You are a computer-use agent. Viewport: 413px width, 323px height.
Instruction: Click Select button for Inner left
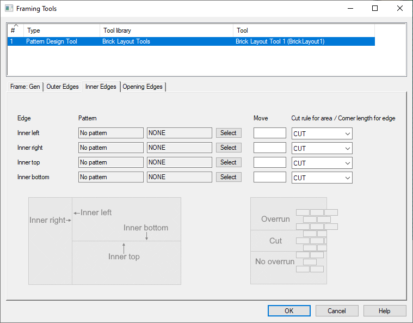click(229, 133)
